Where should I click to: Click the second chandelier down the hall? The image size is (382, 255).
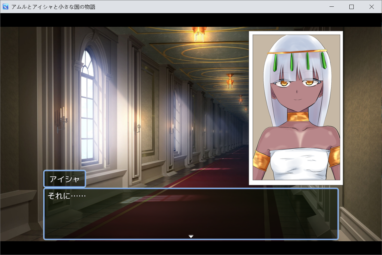click(x=230, y=81)
